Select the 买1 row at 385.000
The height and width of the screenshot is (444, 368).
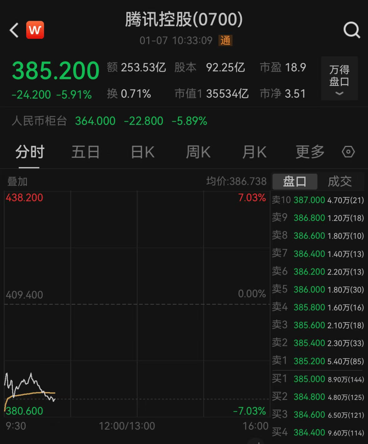tap(318, 379)
